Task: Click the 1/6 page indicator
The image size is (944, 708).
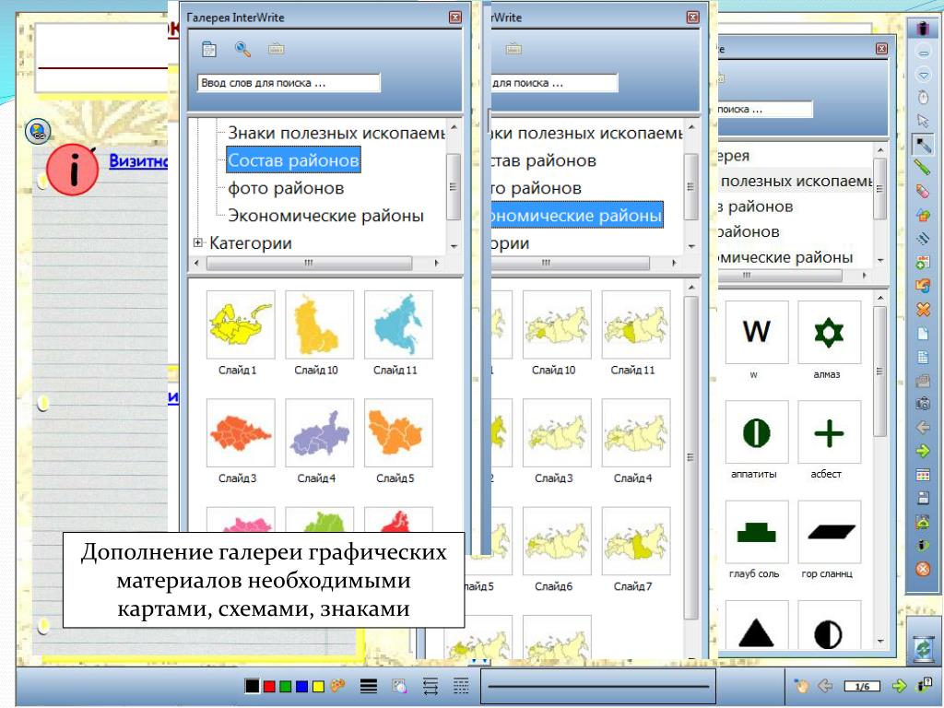Action: (x=862, y=686)
